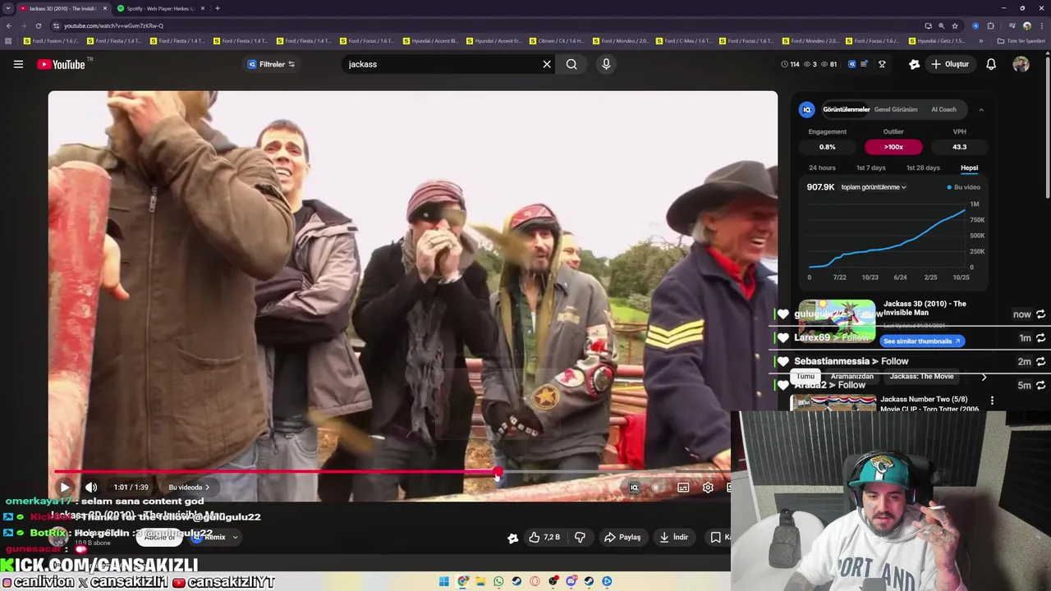Toggle subtitles in the player controls
The image size is (1051, 591).
pyautogui.click(x=683, y=488)
